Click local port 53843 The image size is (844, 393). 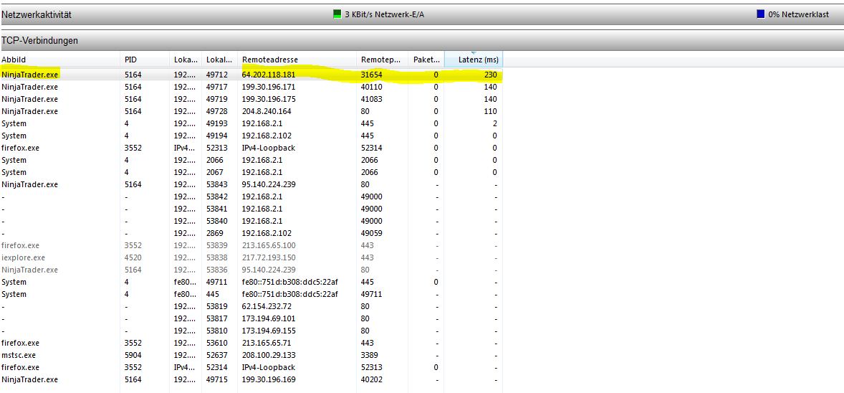pyautogui.click(x=217, y=184)
